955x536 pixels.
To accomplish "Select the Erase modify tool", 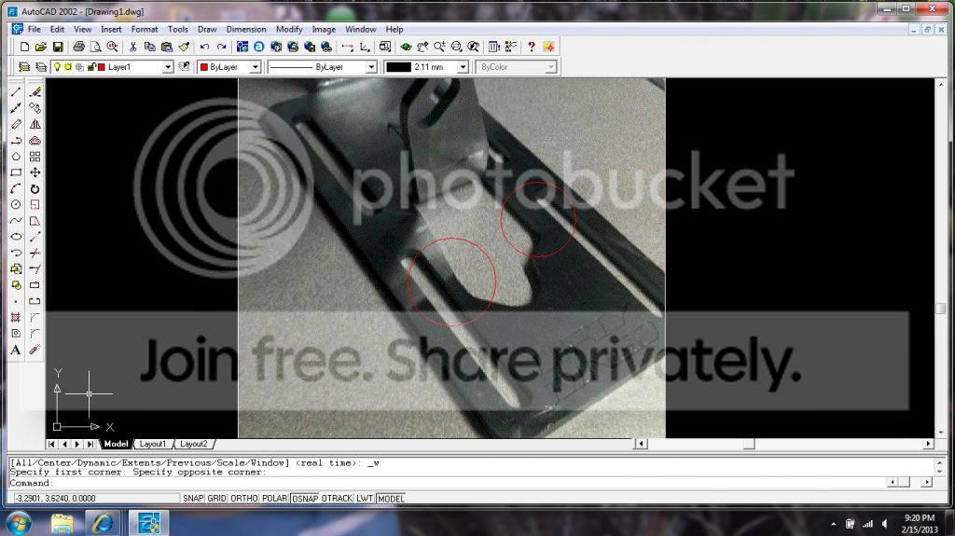I will click(x=35, y=92).
